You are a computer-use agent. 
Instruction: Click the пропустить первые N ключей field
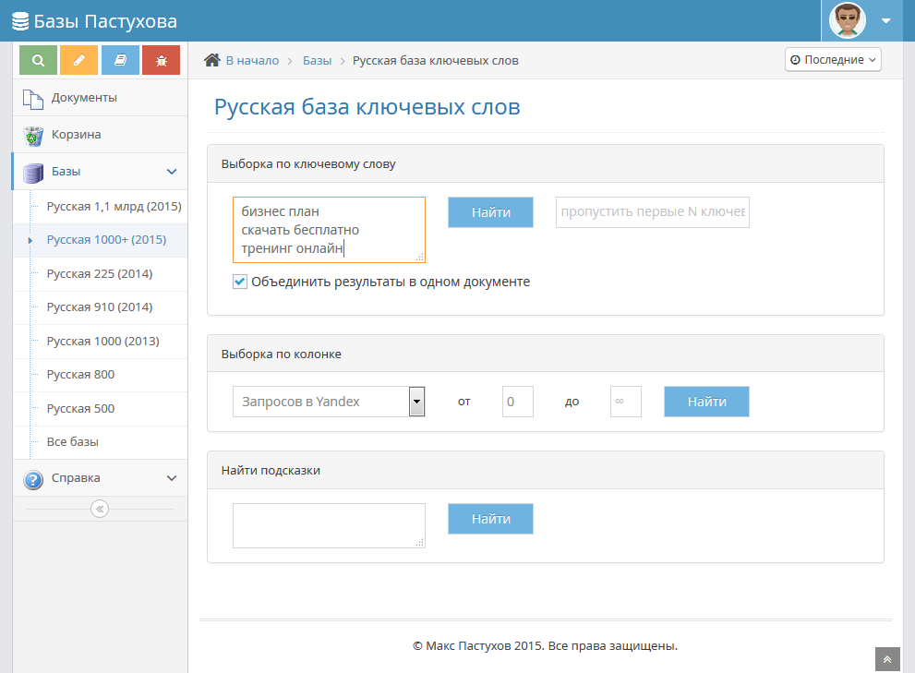click(x=652, y=211)
